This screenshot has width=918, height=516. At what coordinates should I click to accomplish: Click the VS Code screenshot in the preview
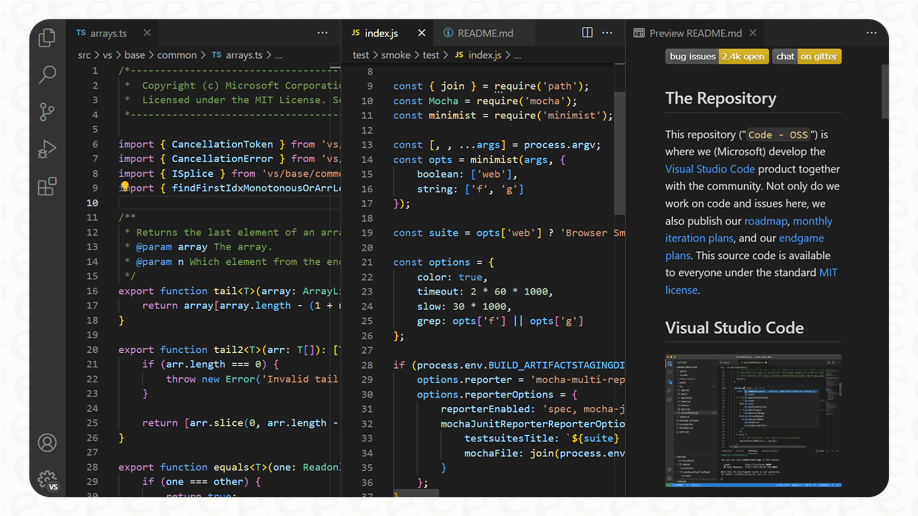pyautogui.click(x=753, y=420)
